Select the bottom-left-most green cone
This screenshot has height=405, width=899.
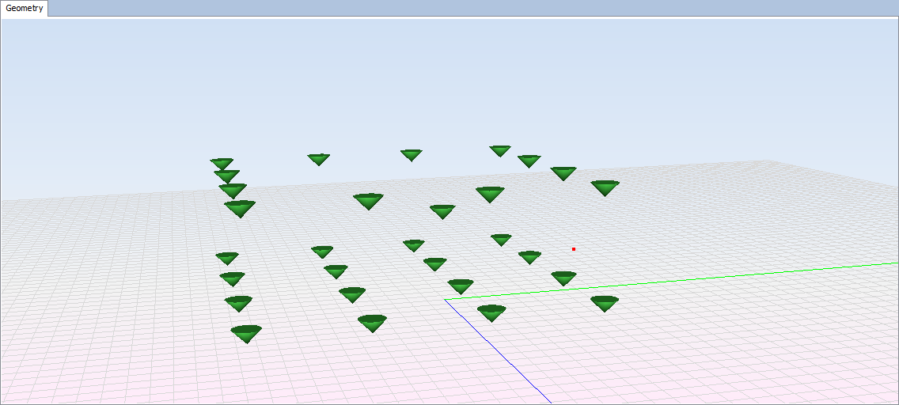coord(246,333)
